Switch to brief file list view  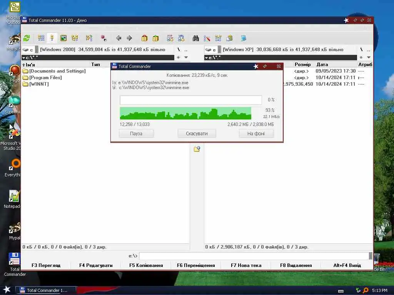(41, 38)
